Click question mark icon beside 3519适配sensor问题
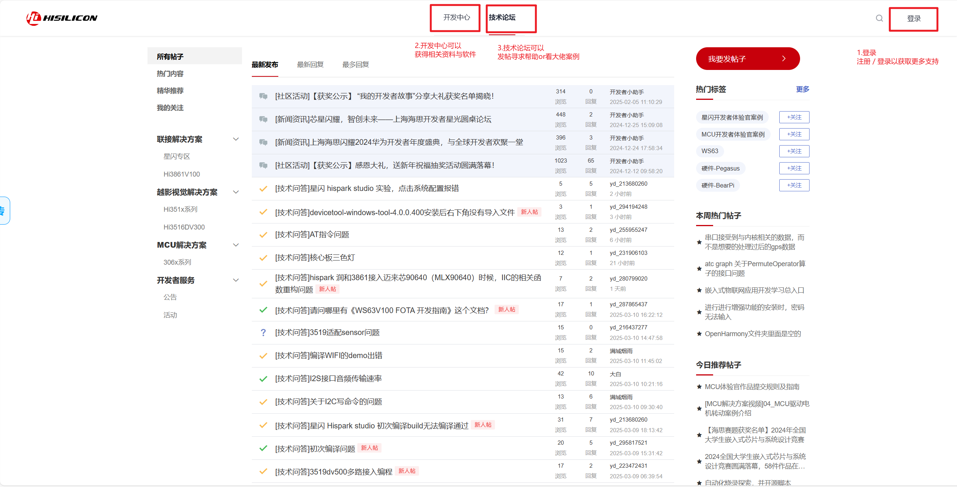The height and width of the screenshot is (487, 957). click(263, 332)
